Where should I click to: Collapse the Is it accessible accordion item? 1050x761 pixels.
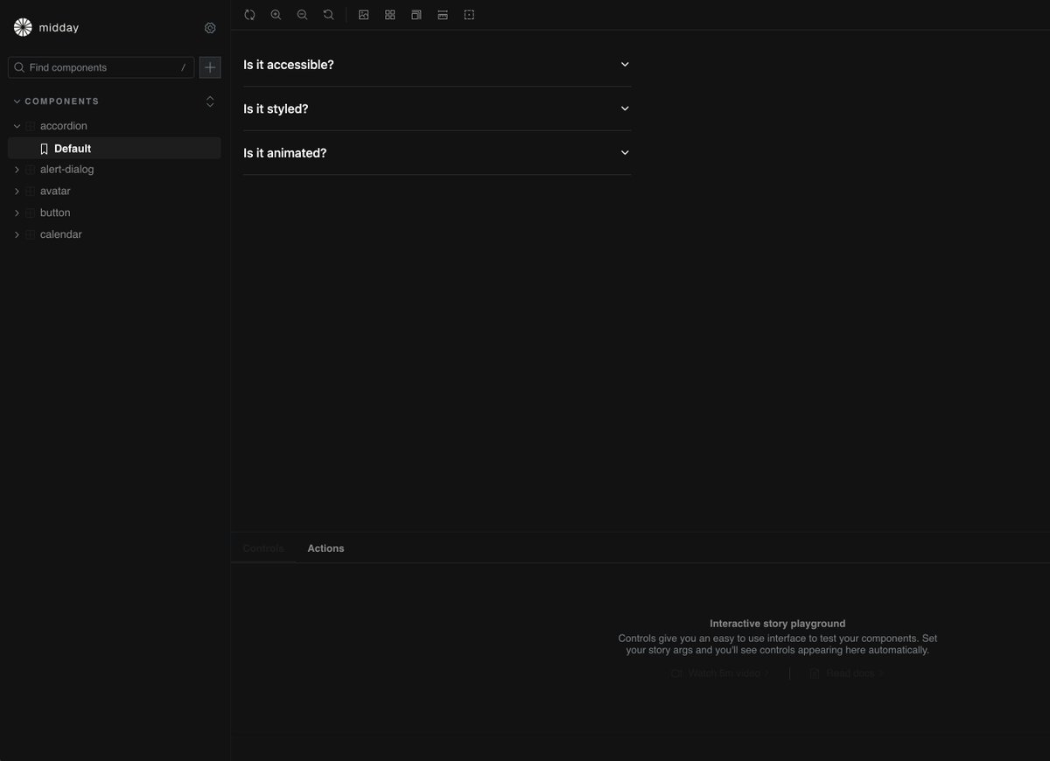tap(622, 63)
